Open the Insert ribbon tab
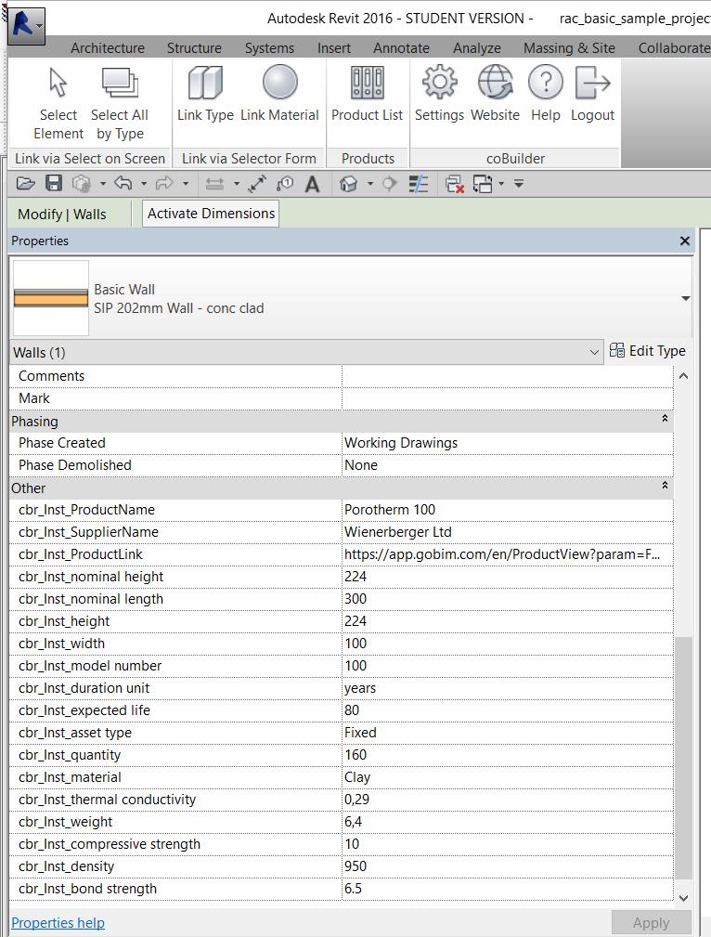This screenshot has width=711, height=937. click(x=334, y=47)
